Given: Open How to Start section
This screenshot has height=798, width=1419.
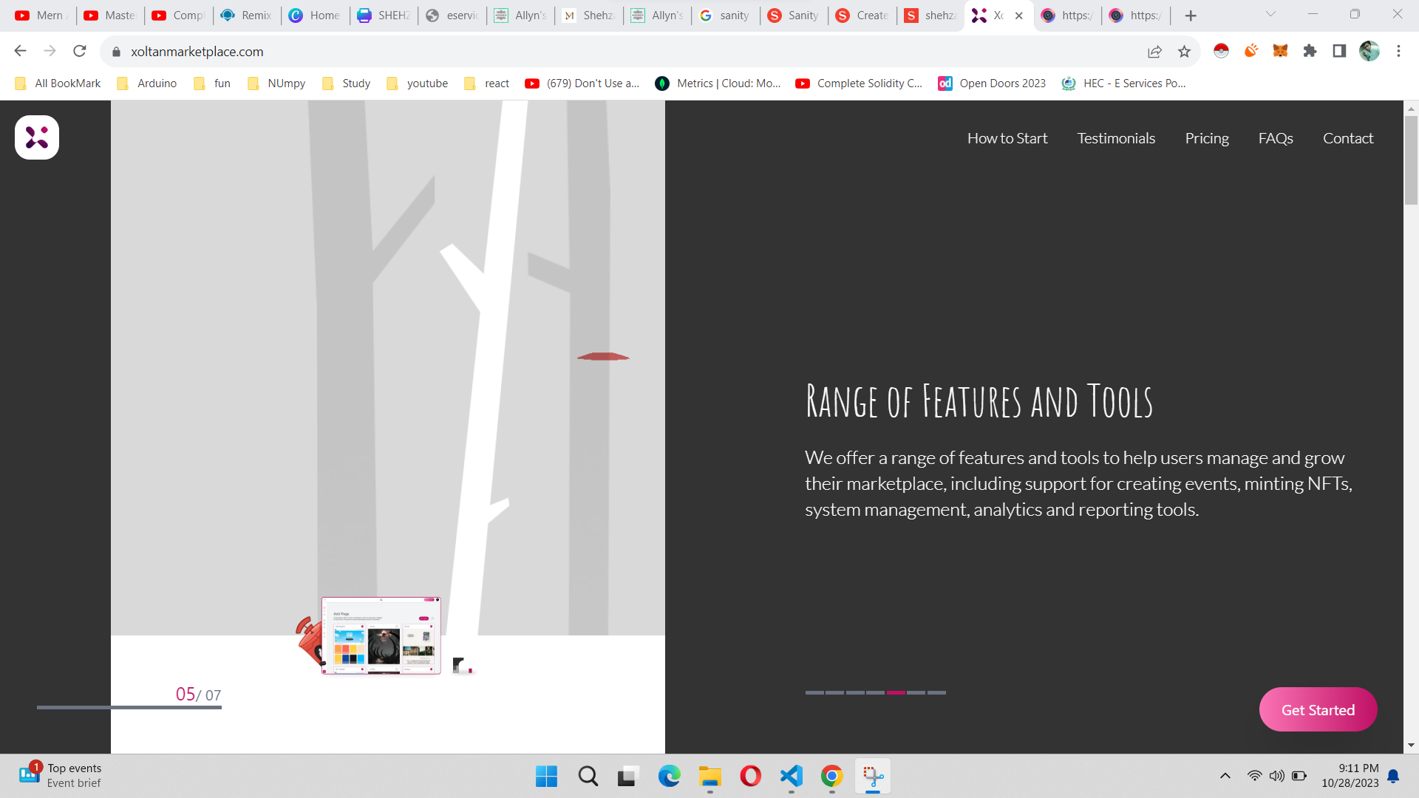Looking at the screenshot, I should pos(1007,138).
